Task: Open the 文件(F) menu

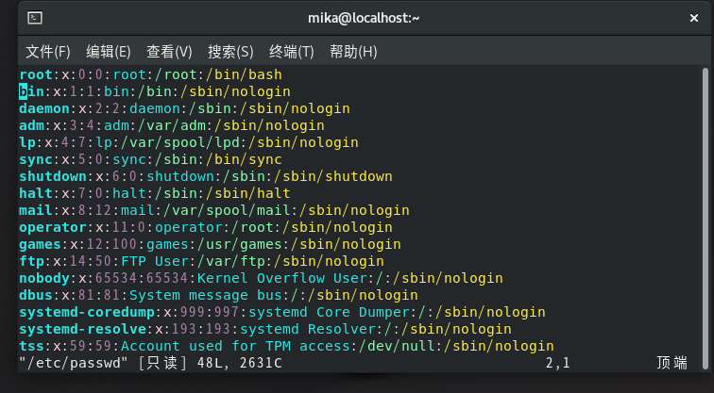Action: 48,52
